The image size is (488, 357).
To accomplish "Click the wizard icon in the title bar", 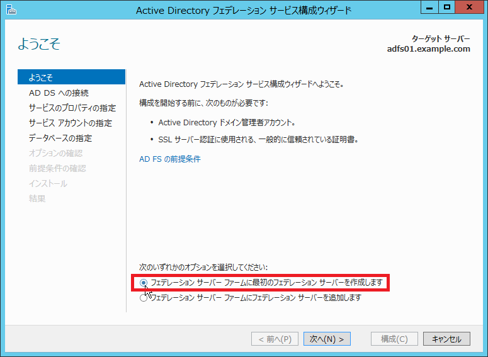I will tap(11, 10).
